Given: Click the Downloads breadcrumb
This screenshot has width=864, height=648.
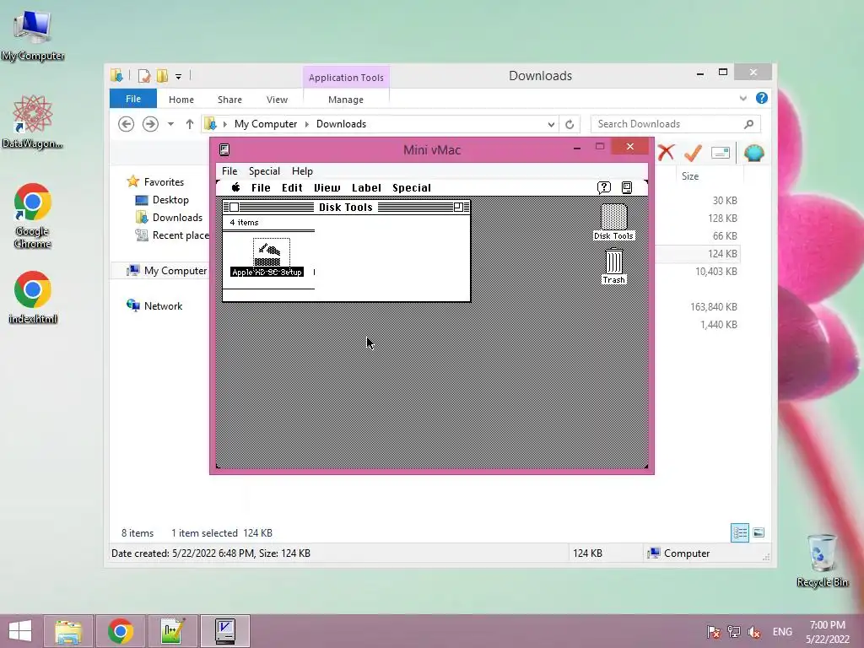Looking at the screenshot, I should 341,124.
